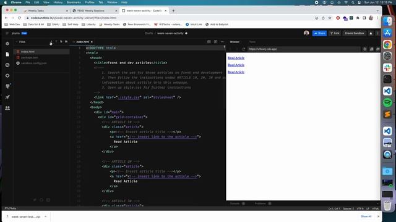The image size is (396, 222).
Task: Open Chrome extensions puzzle icon
Action: click(x=358, y=18)
